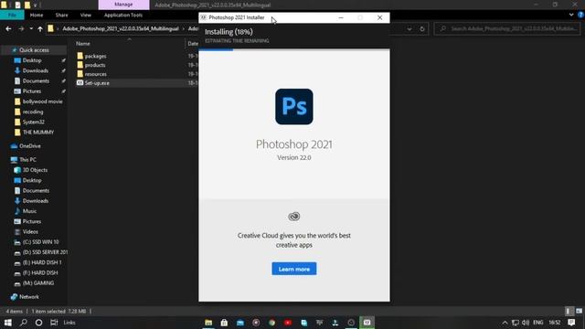Sort files by Name column header
The width and height of the screenshot is (585, 329).
coord(83,44)
